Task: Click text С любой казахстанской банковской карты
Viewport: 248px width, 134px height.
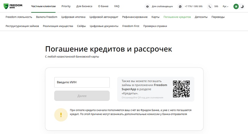Action: 72,57
